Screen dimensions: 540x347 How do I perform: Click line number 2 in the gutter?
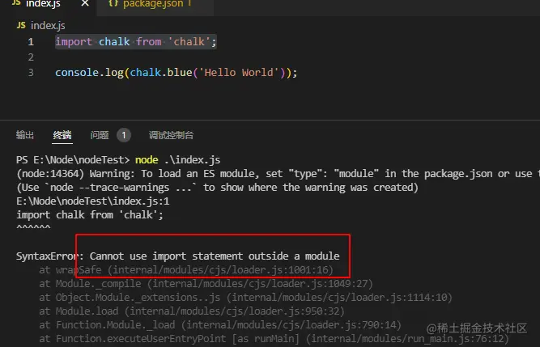tap(31, 57)
